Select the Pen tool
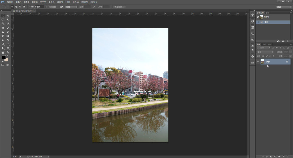The image size is (293, 158). [x=3, y=44]
